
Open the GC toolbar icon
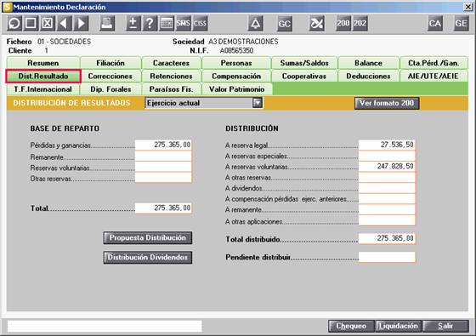[285, 24]
